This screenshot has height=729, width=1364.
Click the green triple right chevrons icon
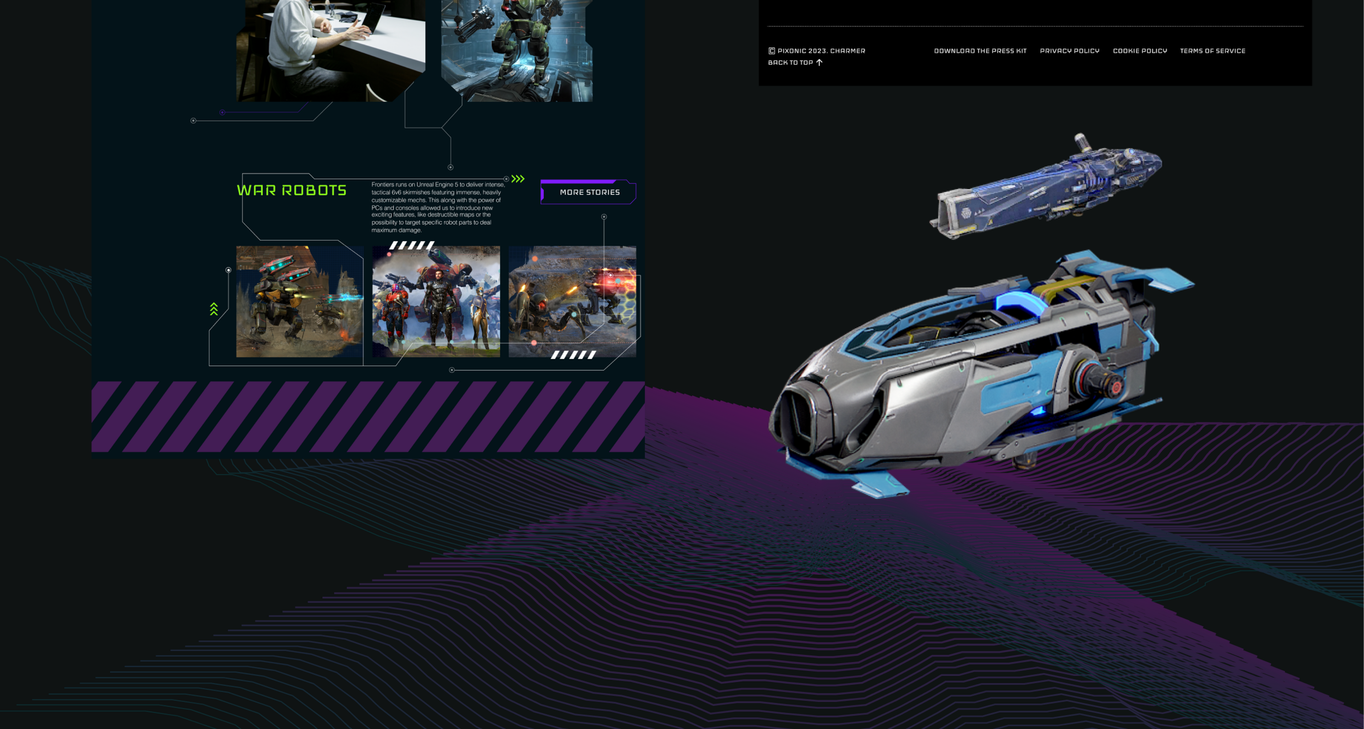coord(518,179)
